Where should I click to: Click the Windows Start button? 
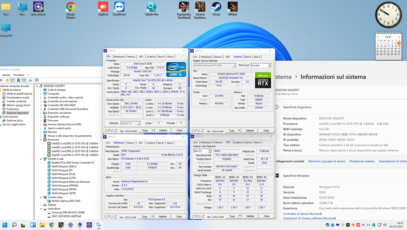[x=5, y=225]
